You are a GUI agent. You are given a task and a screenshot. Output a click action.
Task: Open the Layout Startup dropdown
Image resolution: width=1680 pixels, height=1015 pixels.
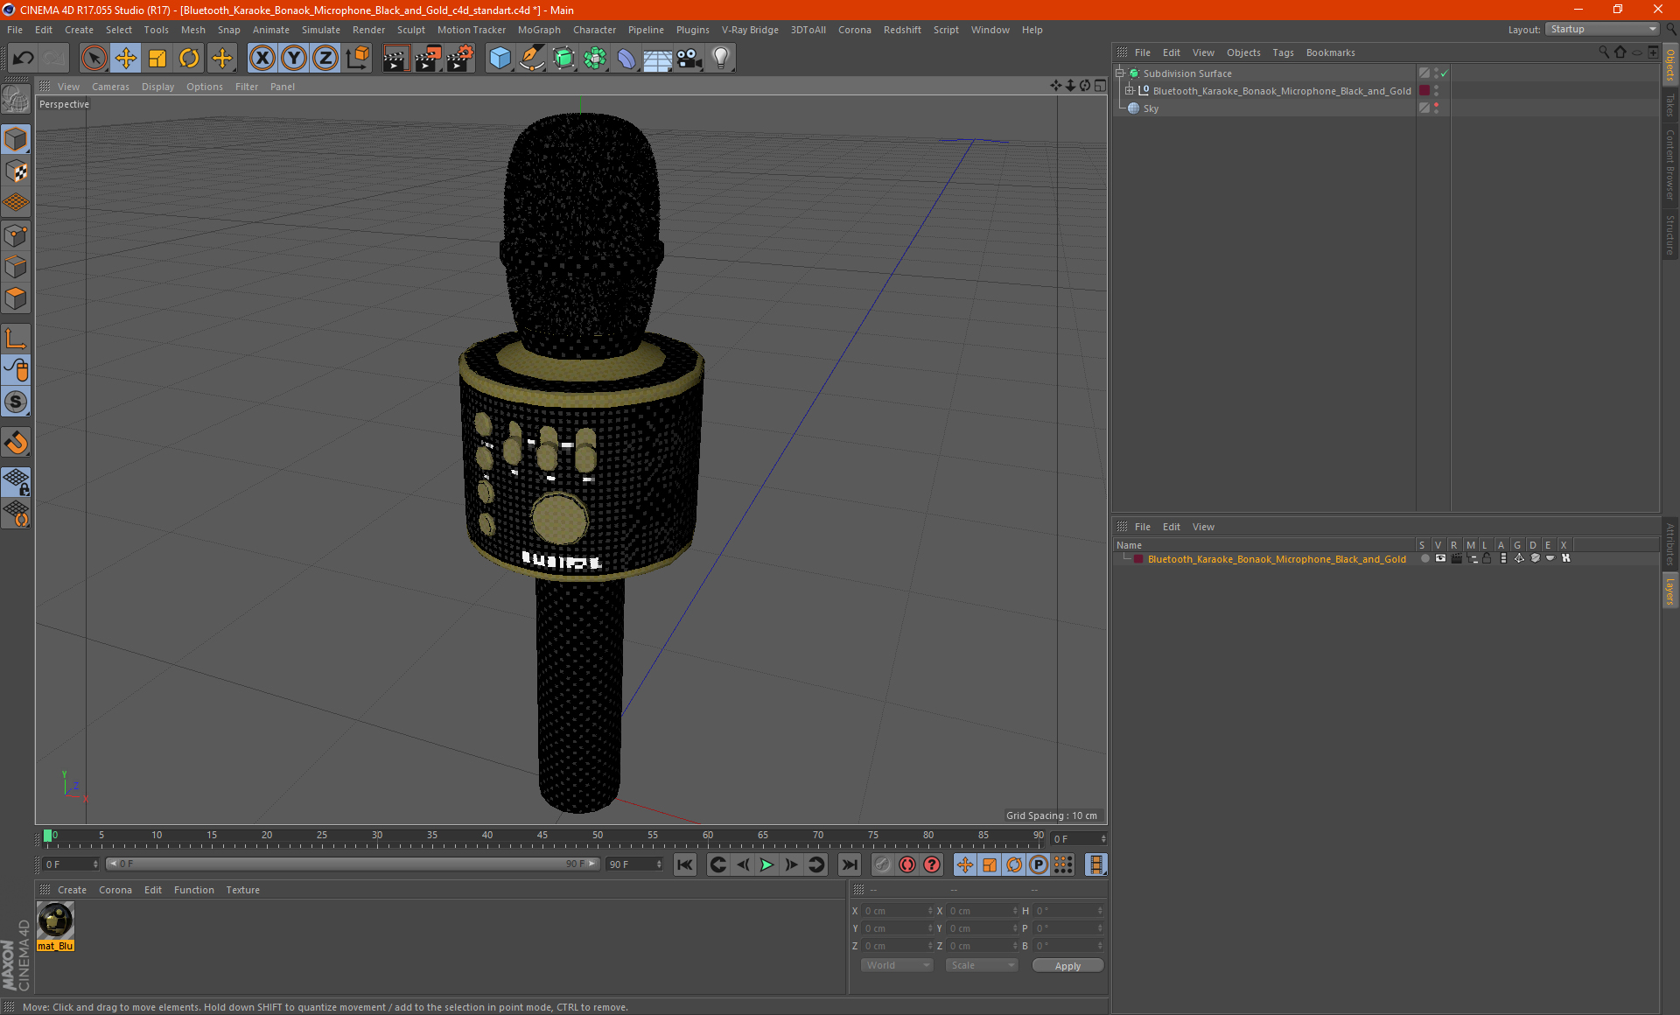click(1602, 29)
